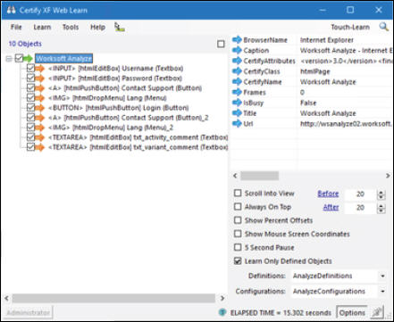Viewport: 394px width, 322px height.
Task: Click blue arrow icon of BrowserName property
Action: (x=237, y=39)
